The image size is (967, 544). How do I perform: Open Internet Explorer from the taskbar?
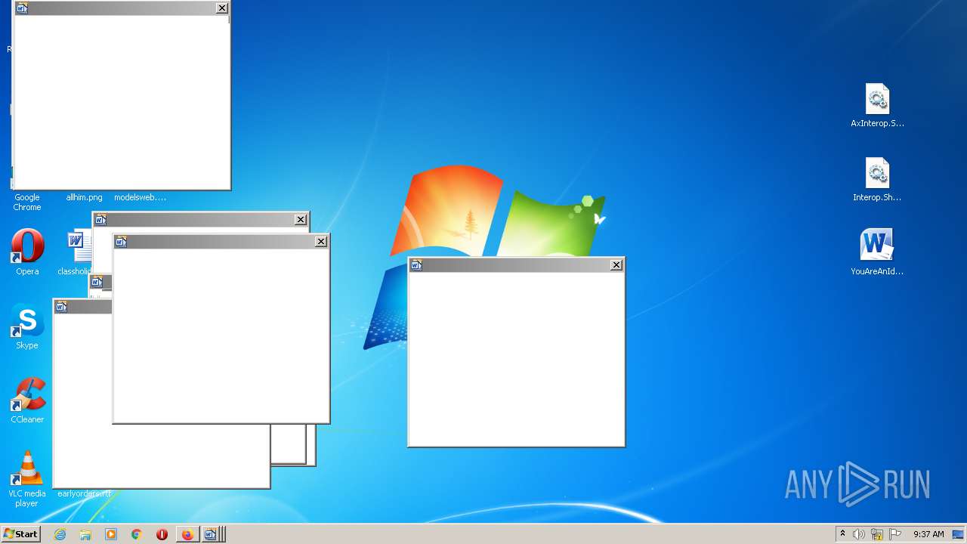(x=60, y=534)
